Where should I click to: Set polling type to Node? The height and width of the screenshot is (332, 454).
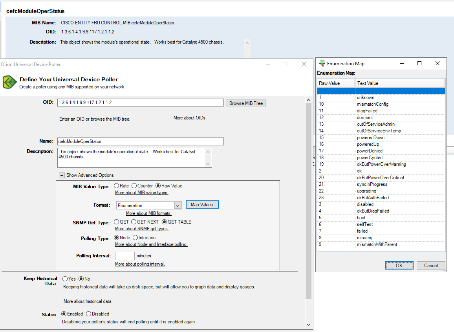click(x=116, y=238)
